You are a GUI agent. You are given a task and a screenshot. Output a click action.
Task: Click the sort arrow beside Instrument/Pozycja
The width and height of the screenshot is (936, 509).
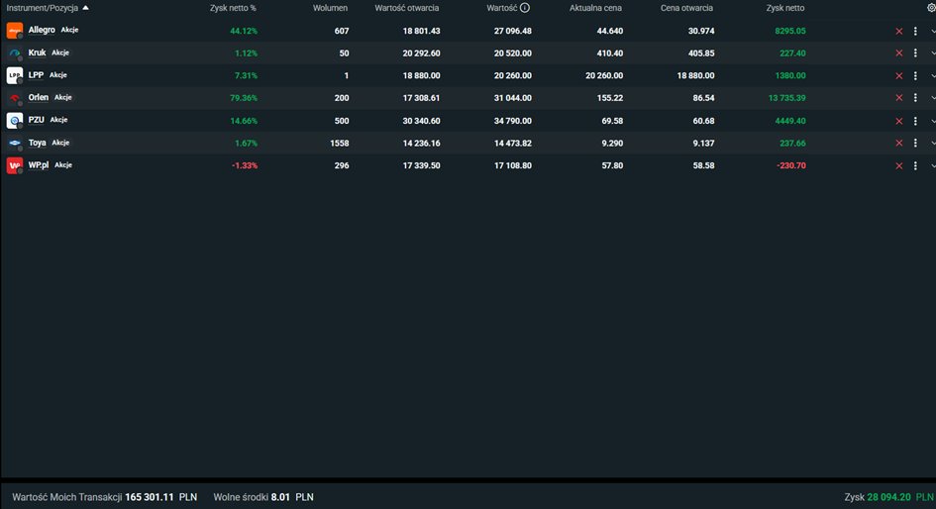(x=85, y=8)
